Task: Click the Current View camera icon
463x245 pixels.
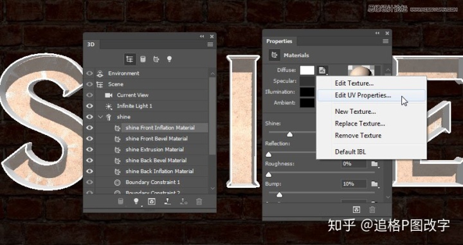Action: tap(109, 95)
